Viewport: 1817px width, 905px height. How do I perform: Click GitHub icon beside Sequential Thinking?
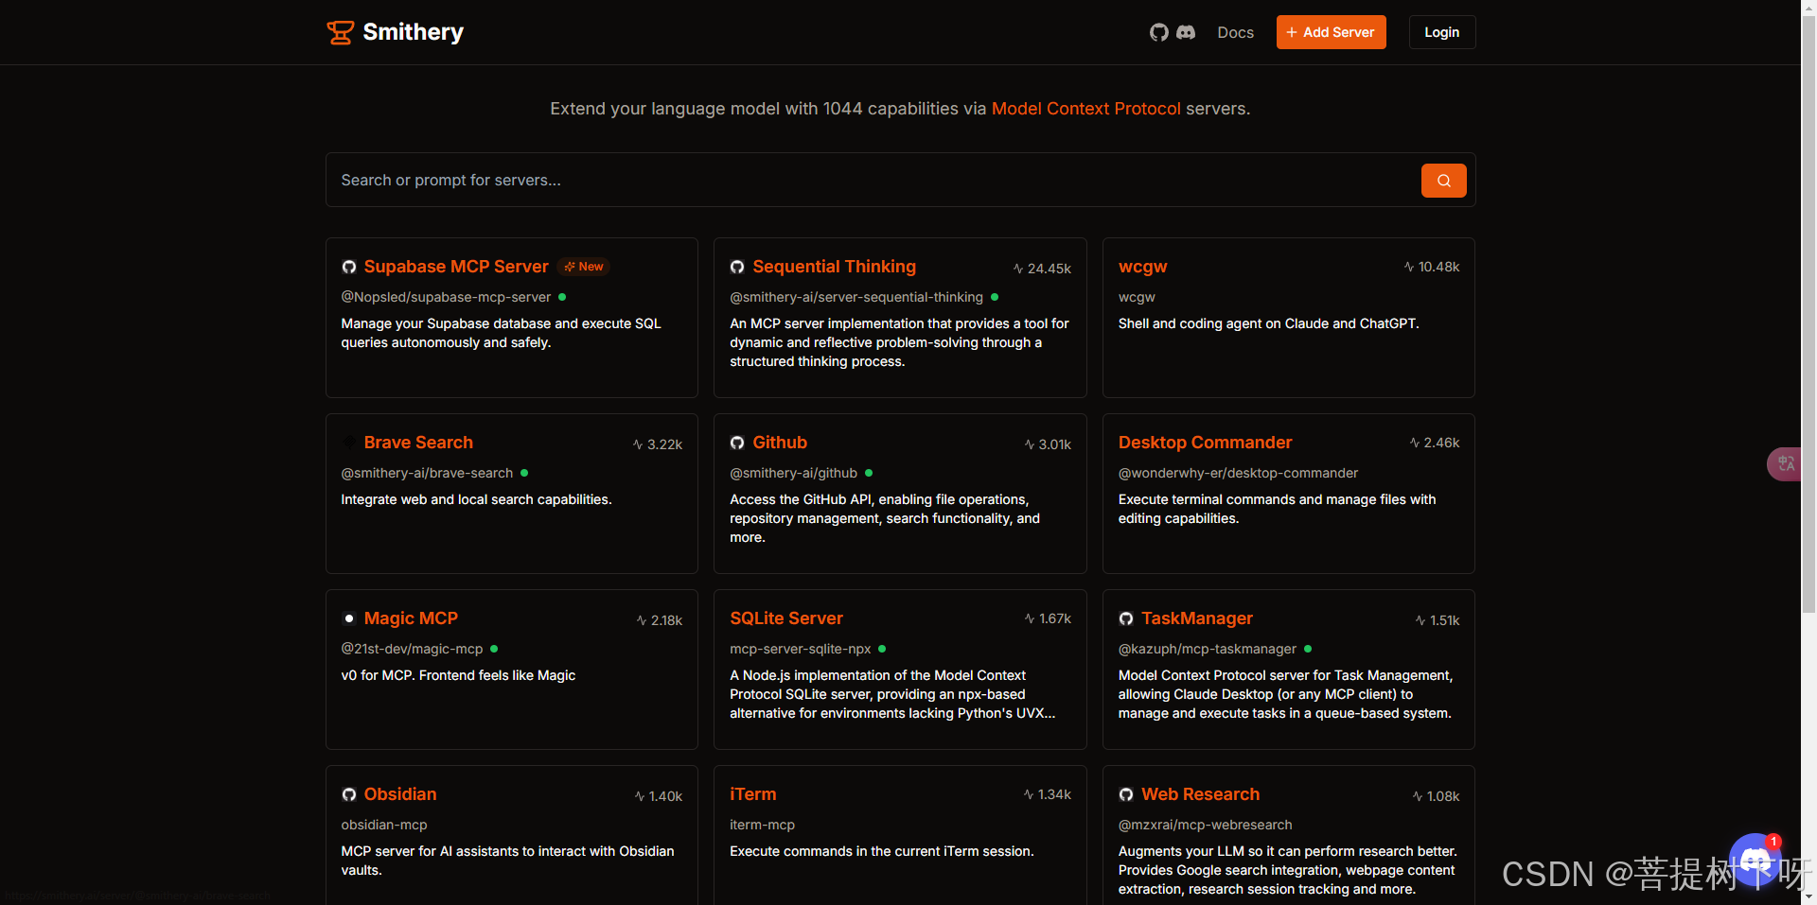[737, 268]
